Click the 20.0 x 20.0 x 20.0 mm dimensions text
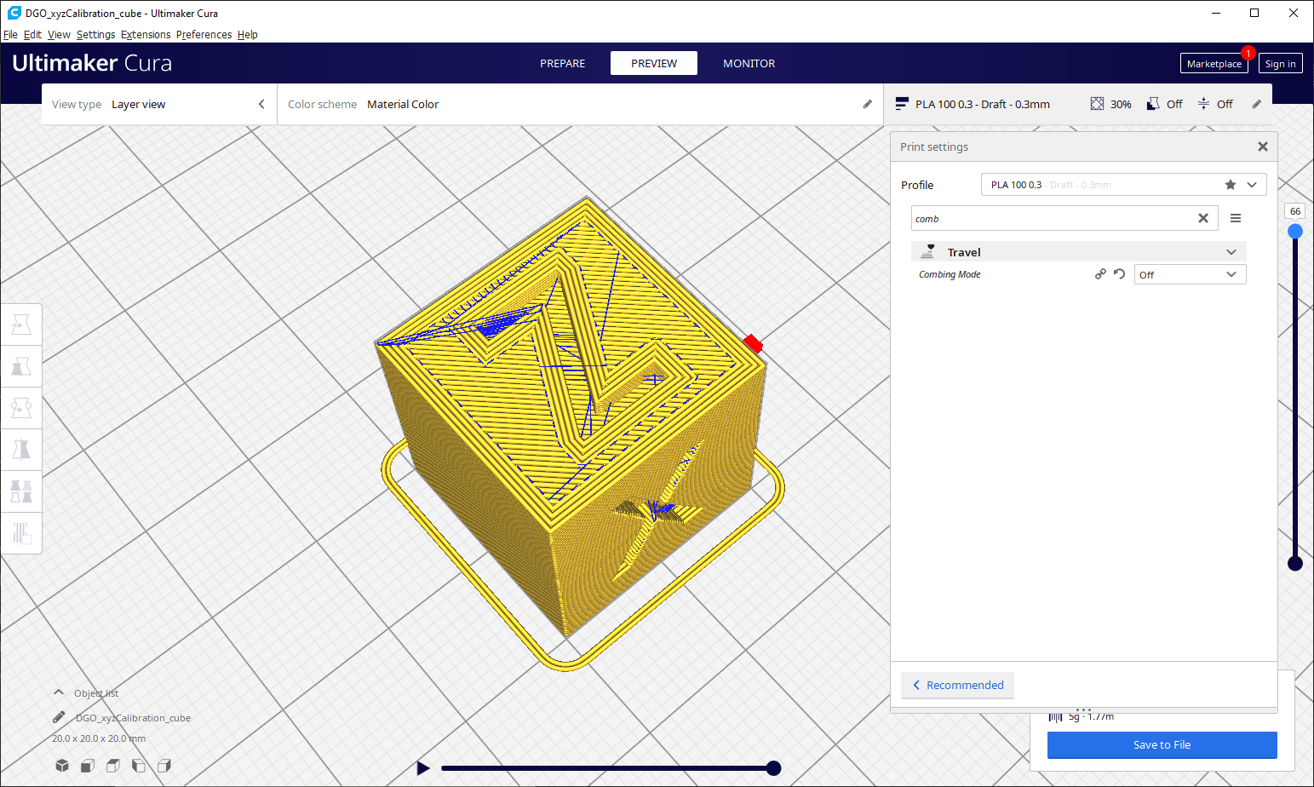This screenshot has height=787, width=1314. tap(99, 738)
